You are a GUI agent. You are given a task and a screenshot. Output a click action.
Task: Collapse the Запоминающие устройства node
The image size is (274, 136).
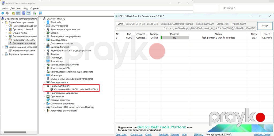(x=3, y=47)
